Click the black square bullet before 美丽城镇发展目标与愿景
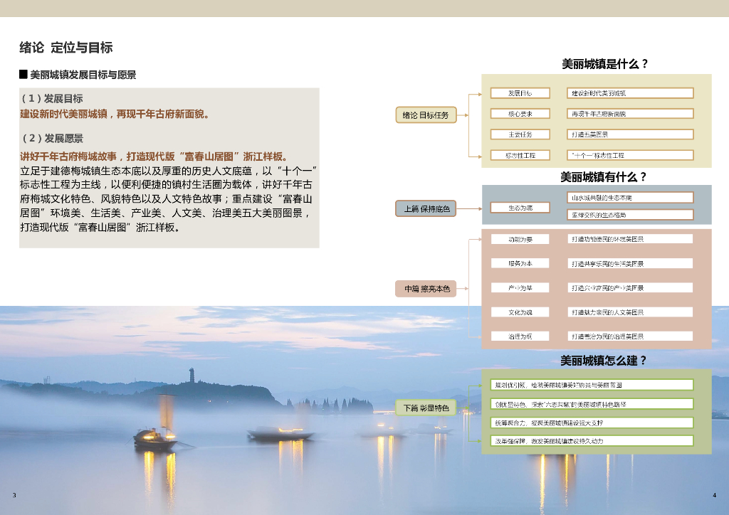The image size is (729, 515). click(23, 74)
